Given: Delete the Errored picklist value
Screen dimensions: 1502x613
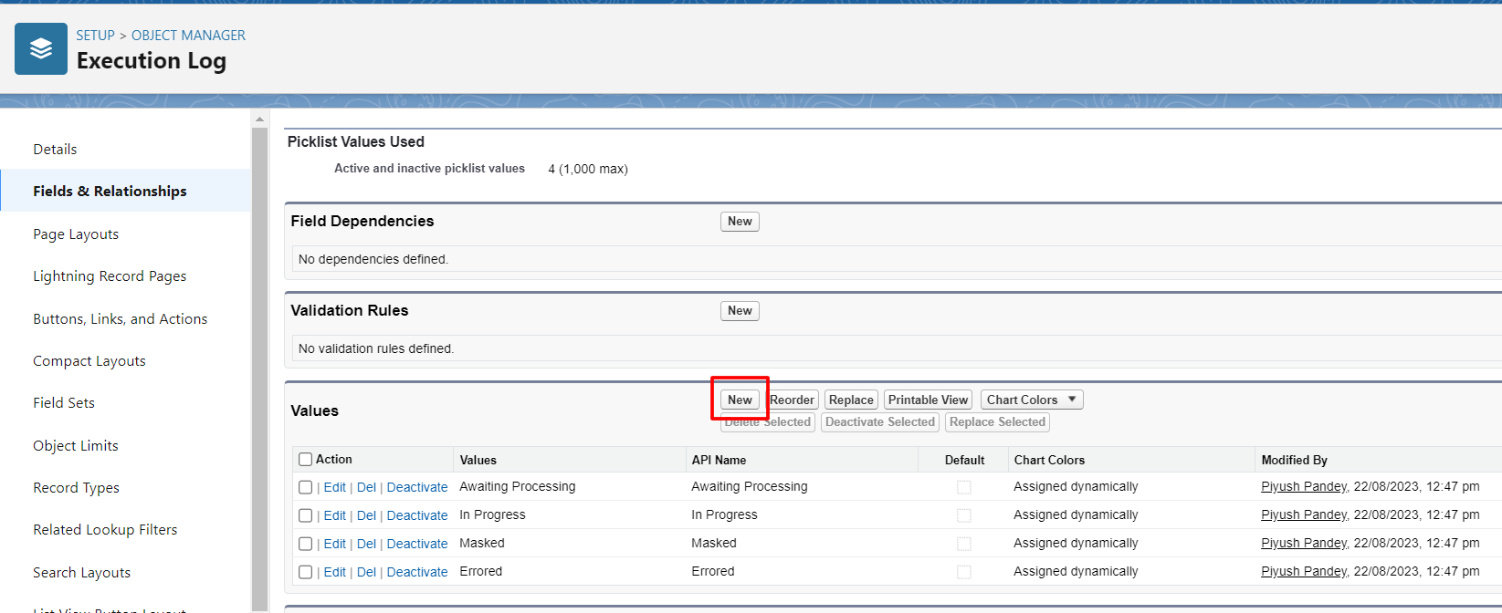Looking at the screenshot, I should pyautogui.click(x=366, y=572).
